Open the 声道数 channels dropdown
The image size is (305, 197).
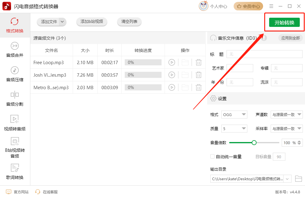point(287,115)
